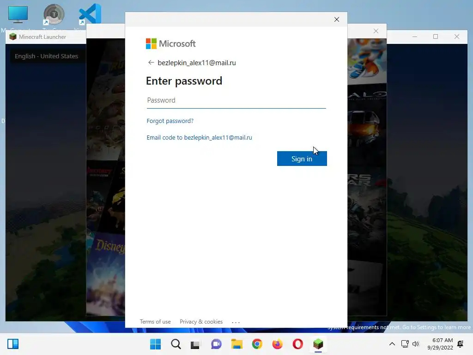This screenshot has height=355, width=473.
Task: Launch Firefox from the taskbar
Action: (277, 344)
